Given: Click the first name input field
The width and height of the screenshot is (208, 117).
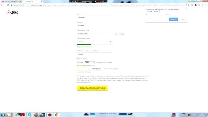Looking at the screenshot, I should [95, 17].
